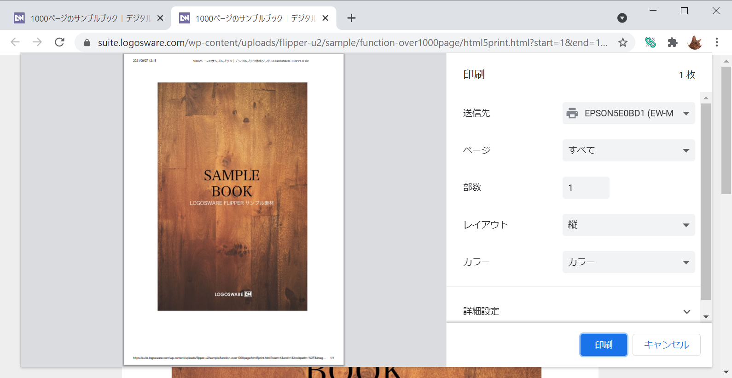This screenshot has width=732, height=378.
Task: Click the blue 印刷 button
Action: [604, 345]
